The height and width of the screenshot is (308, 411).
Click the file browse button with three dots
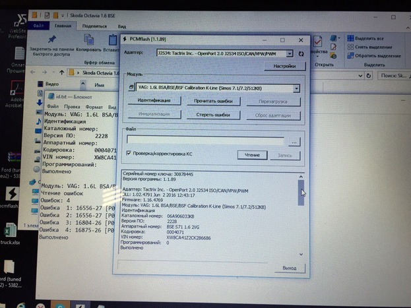tap(294, 140)
